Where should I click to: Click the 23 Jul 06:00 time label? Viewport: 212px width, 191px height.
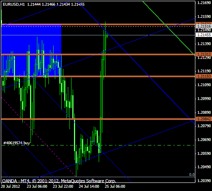pyautogui.click(x=37, y=187)
